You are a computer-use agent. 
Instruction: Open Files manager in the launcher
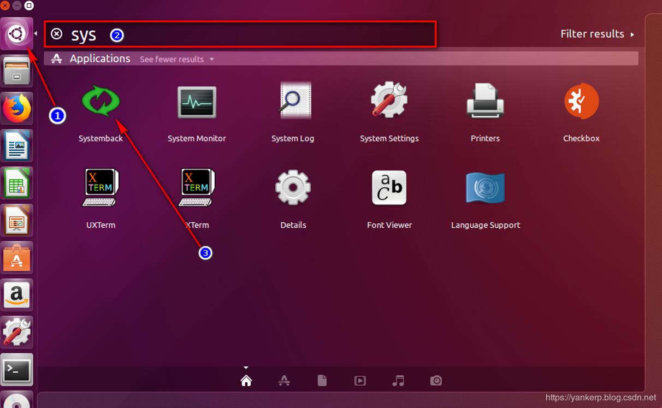(17, 71)
